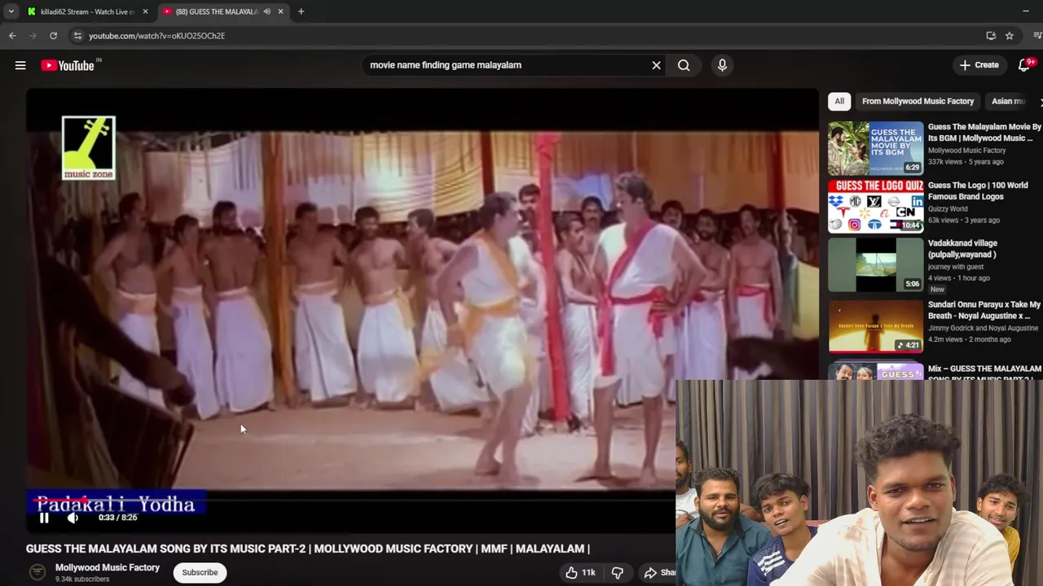The image size is (1043, 586).
Task: Click inside the YouTube search field
Action: (505, 65)
